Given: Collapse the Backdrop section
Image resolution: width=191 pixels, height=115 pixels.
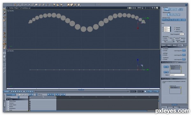Looking at the screenshot, I should coord(162,47).
